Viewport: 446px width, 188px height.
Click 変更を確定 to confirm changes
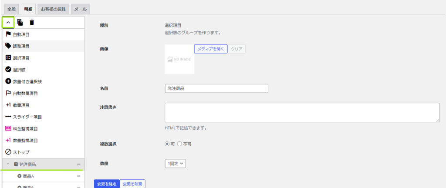[x=107, y=184]
